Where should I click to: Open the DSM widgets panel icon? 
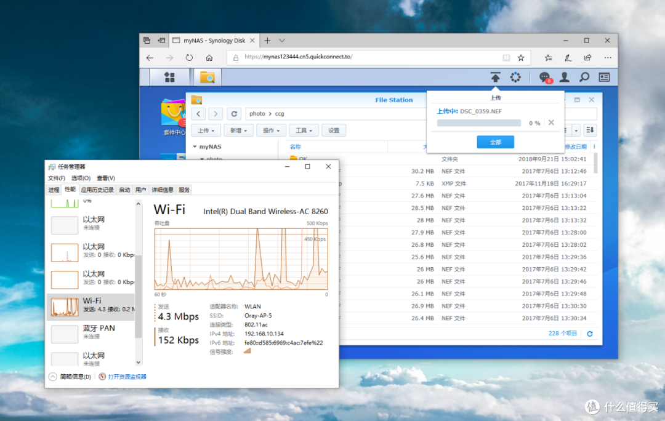click(x=605, y=77)
